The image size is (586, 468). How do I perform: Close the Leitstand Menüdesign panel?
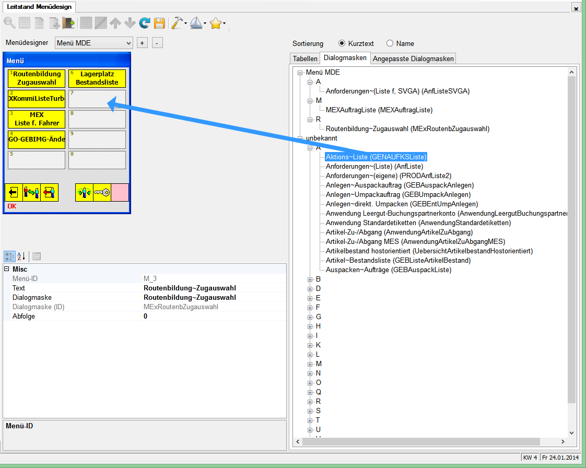coord(576,7)
